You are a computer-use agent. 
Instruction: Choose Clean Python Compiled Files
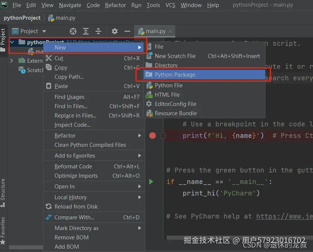[94, 145]
